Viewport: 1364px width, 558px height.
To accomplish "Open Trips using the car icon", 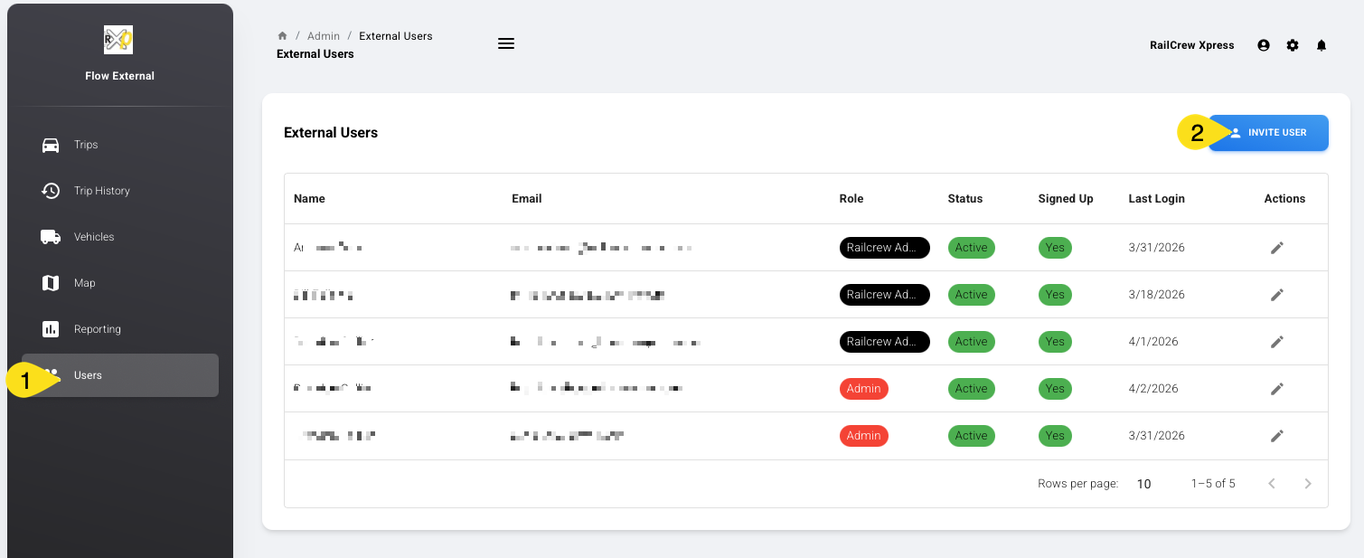I will click(x=52, y=145).
